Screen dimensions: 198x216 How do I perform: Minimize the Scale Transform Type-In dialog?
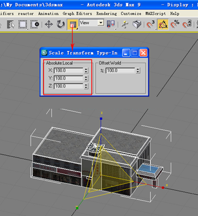coord(126,53)
